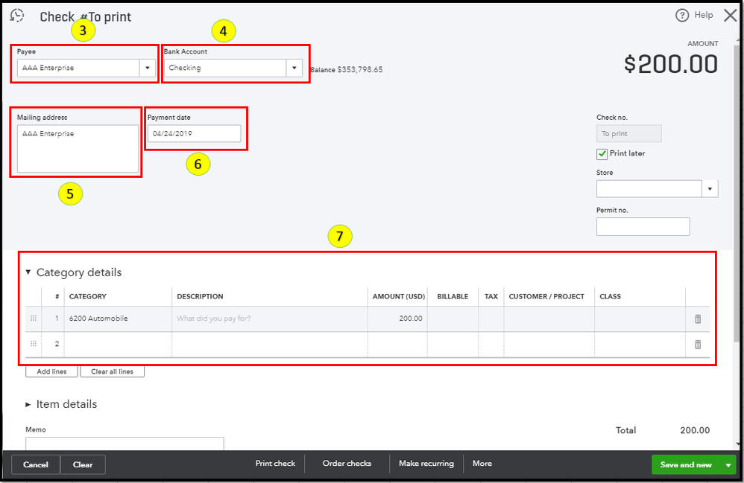The width and height of the screenshot is (744, 483).
Task: Open the More menu in the bottom bar
Action: (482, 464)
